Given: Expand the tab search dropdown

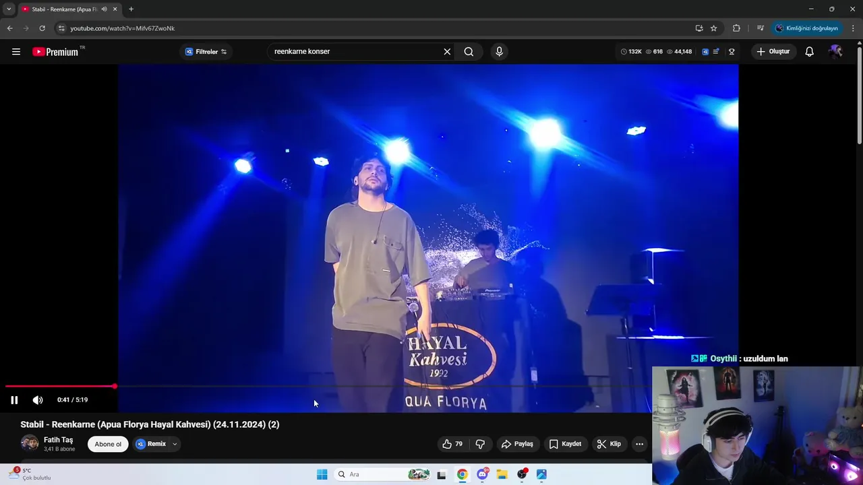Looking at the screenshot, I should click(9, 9).
